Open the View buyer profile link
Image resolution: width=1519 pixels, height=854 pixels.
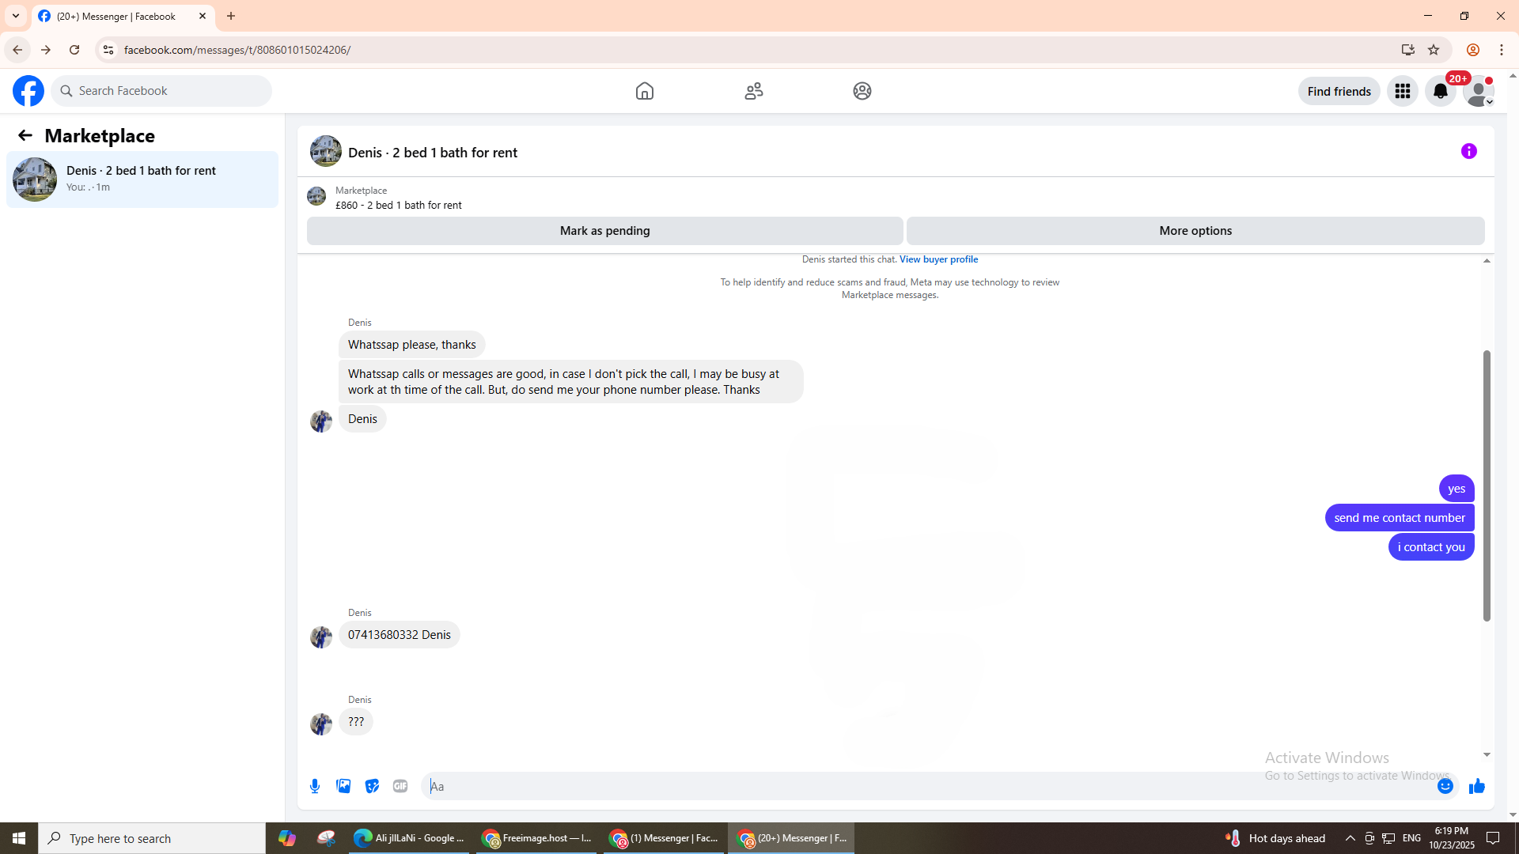click(938, 259)
